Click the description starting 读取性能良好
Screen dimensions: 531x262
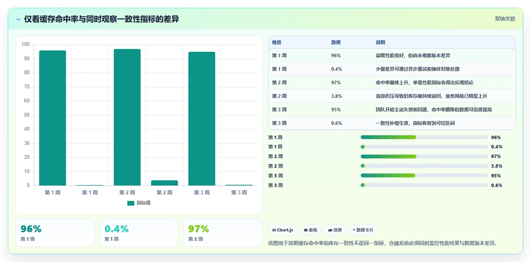[413, 56]
